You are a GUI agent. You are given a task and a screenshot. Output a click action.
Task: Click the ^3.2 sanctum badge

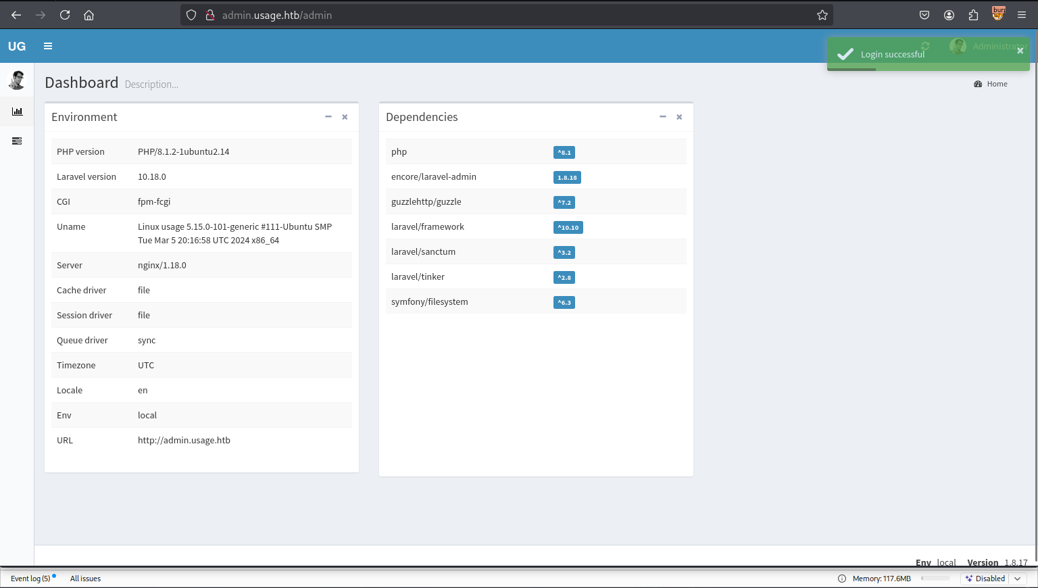pos(564,253)
